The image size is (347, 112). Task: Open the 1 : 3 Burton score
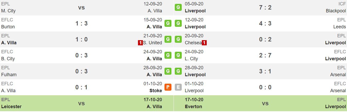[x=81, y=23]
